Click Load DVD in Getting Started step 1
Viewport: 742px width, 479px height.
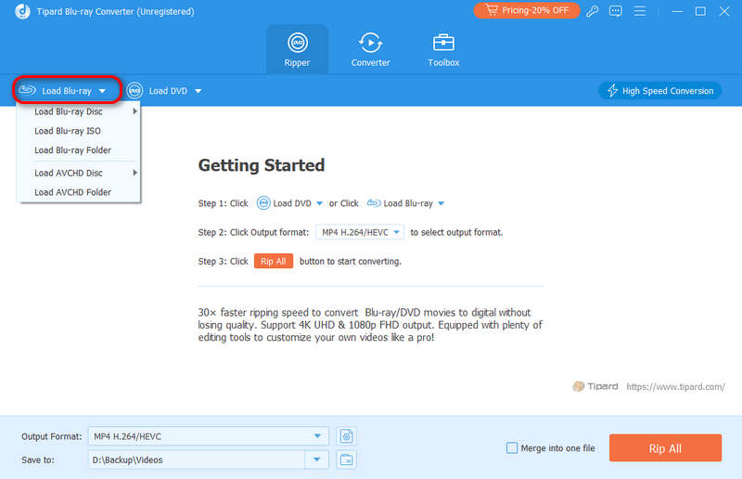(289, 203)
